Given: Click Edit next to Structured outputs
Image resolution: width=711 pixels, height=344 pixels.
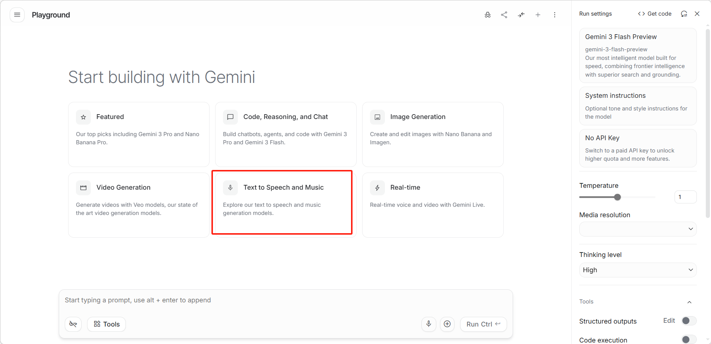Looking at the screenshot, I should coord(669,321).
